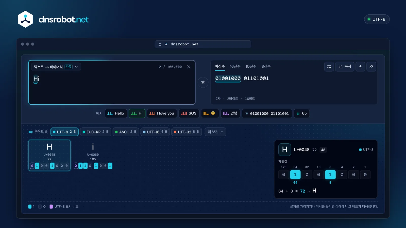This screenshot has width=406, height=228.
Task: Select the emoji example chip
Action: tap(210, 113)
